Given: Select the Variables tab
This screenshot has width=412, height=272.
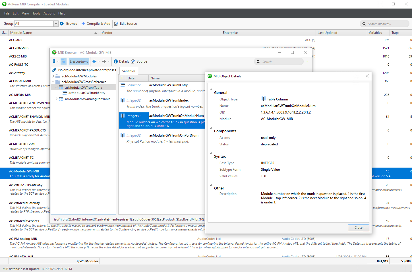Looking at the screenshot, I should point(129,71).
